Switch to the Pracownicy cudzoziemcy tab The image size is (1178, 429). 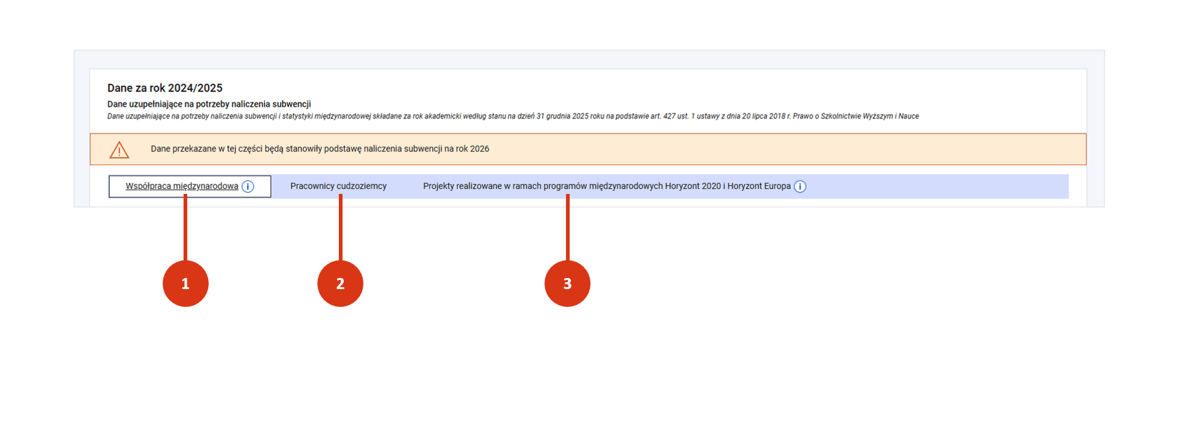click(x=338, y=186)
